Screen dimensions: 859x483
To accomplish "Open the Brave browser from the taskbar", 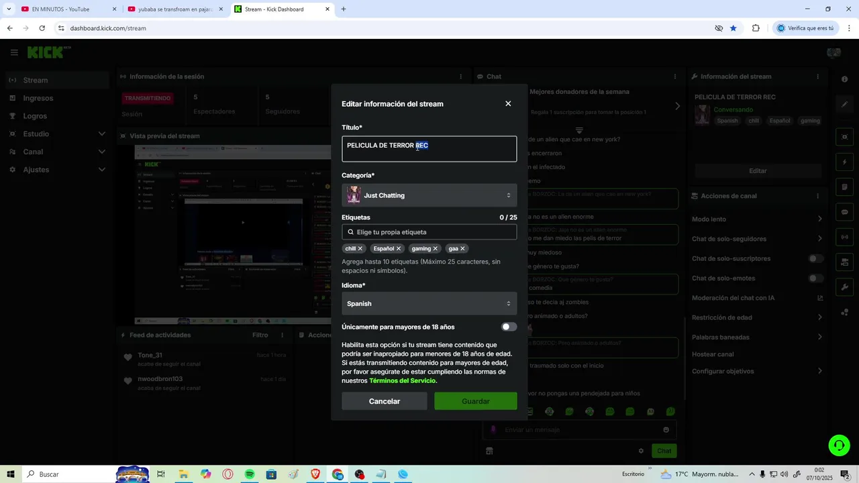I will pyautogui.click(x=315, y=474).
